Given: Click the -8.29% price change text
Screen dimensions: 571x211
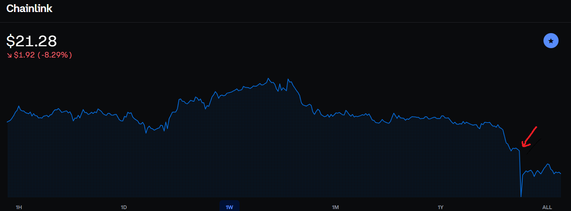Looking at the screenshot, I should 55,55.
